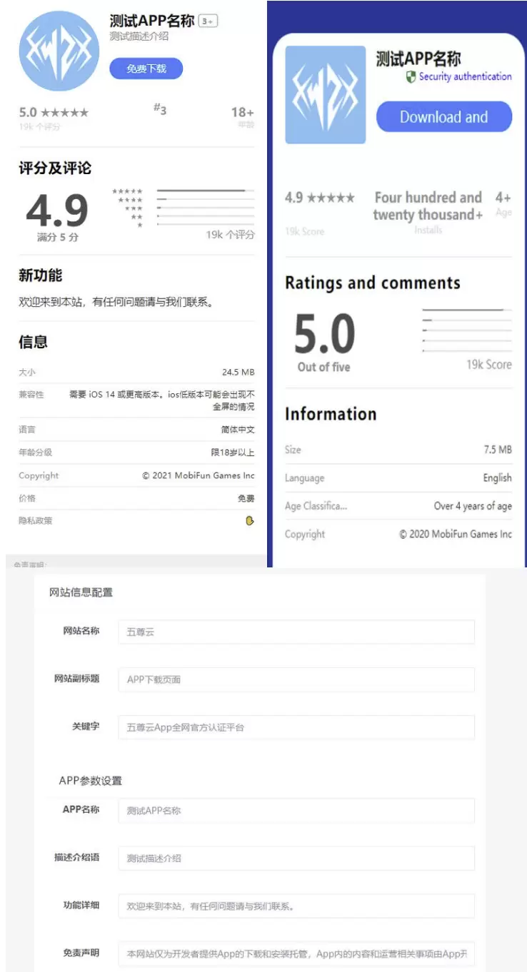Click the 关键字 input field

coord(296,727)
